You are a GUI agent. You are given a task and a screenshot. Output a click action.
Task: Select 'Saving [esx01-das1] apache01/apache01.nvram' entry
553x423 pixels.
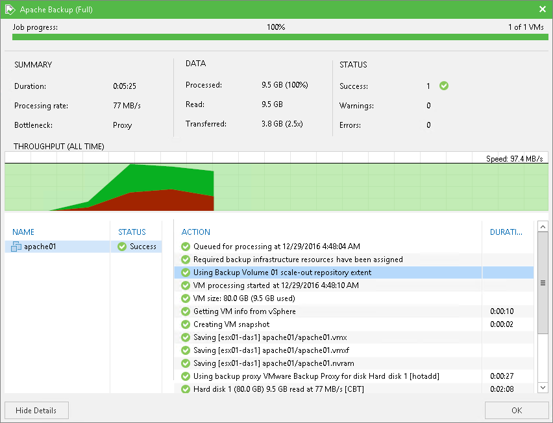pos(274,363)
